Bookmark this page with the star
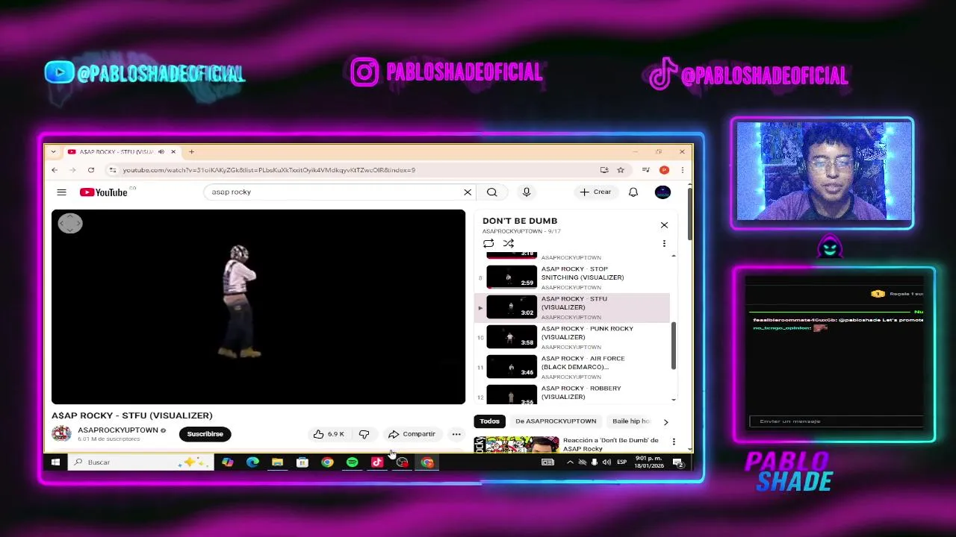 click(620, 170)
